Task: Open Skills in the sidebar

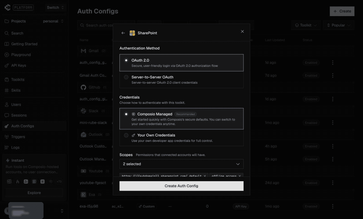Action: click(x=34, y=90)
